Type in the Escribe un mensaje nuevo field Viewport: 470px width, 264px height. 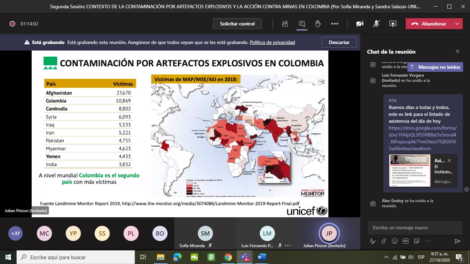(415, 228)
